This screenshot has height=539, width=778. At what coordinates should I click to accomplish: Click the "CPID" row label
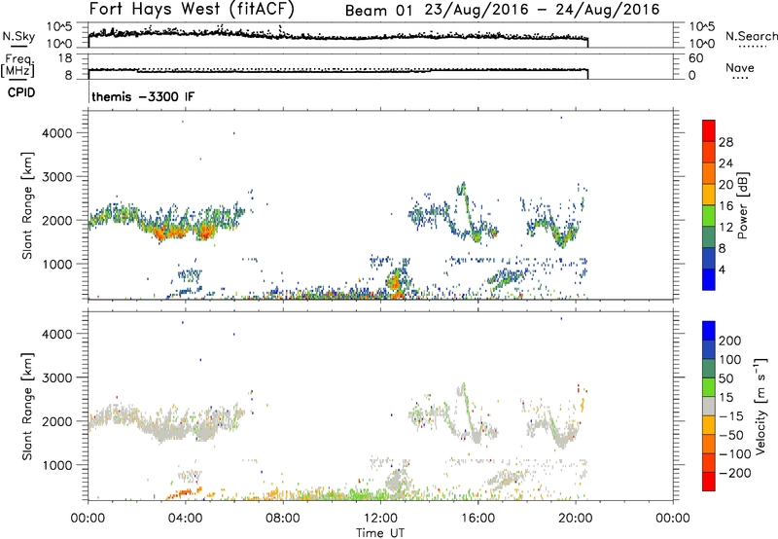coord(21,92)
